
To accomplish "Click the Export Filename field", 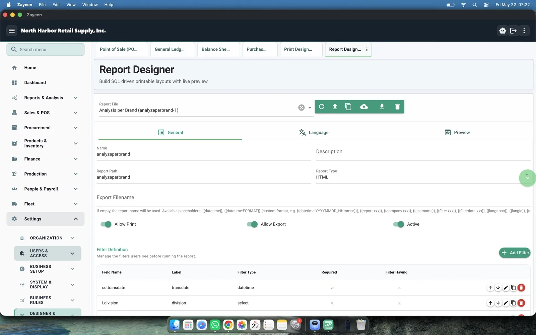I will click(314, 198).
